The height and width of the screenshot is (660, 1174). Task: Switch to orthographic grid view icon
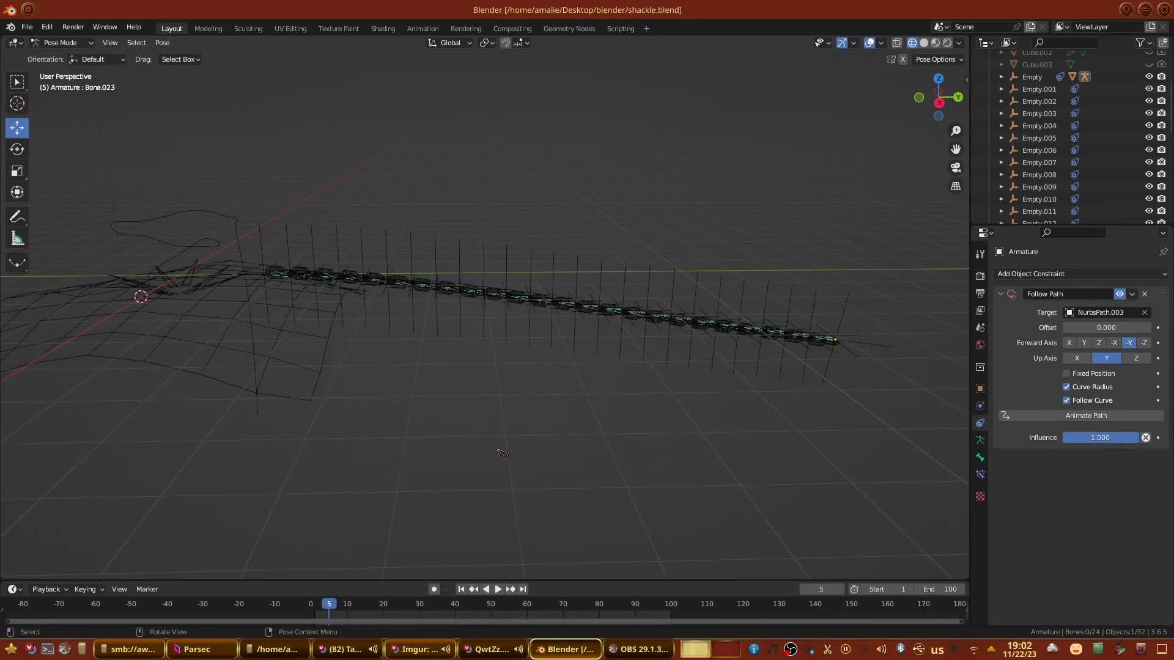(956, 186)
